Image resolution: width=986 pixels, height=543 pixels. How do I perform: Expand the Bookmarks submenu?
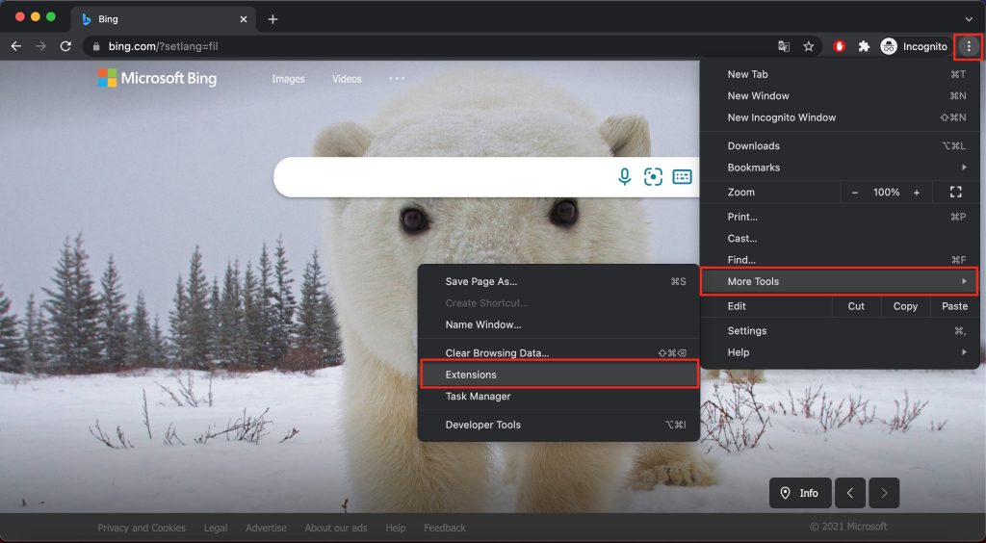pyautogui.click(x=839, y=168)
